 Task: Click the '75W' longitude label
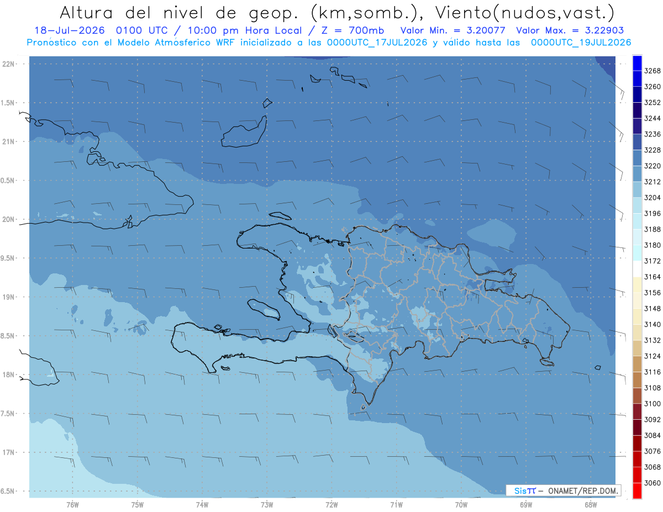click(138, 504)
